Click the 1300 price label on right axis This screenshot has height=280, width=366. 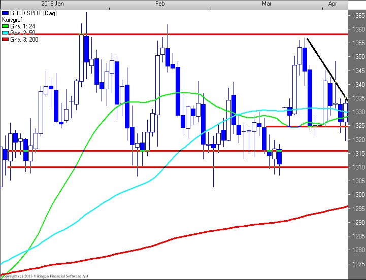click(x=357, y=195)
